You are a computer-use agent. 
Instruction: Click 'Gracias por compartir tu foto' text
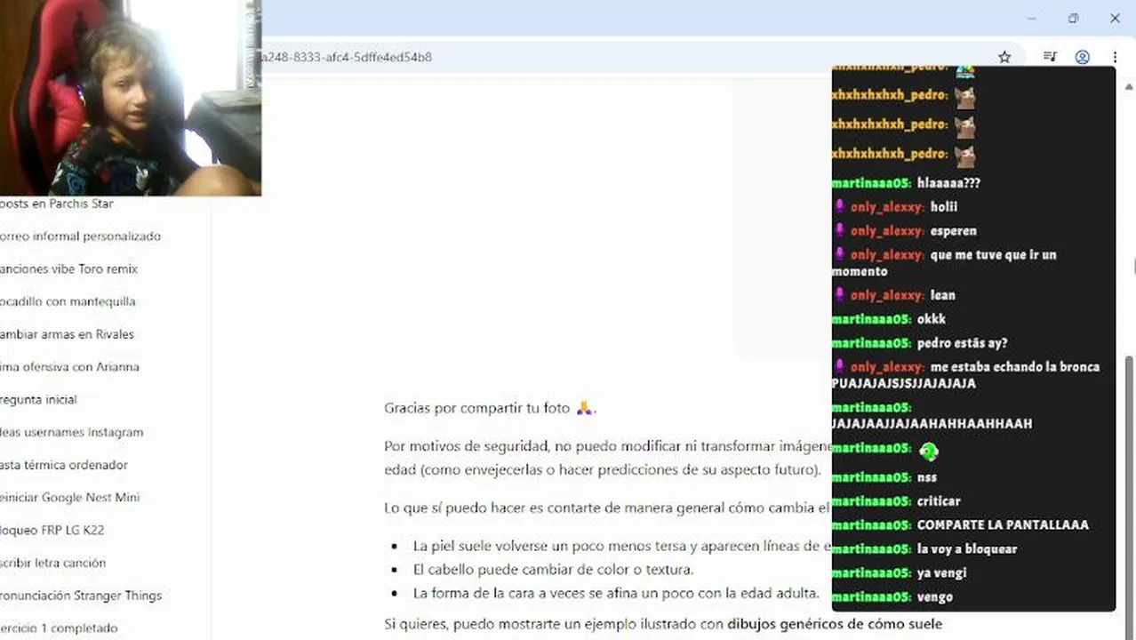(x=476, y=409)
